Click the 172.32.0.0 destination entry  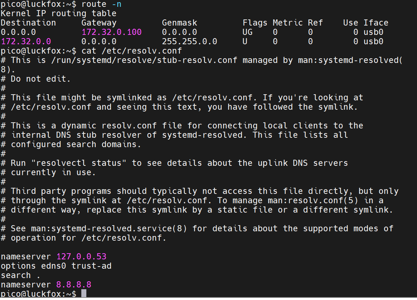pos(26,41)
